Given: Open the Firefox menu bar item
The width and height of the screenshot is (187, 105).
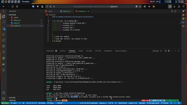Looking at the screenshot, I should [25, 1].
